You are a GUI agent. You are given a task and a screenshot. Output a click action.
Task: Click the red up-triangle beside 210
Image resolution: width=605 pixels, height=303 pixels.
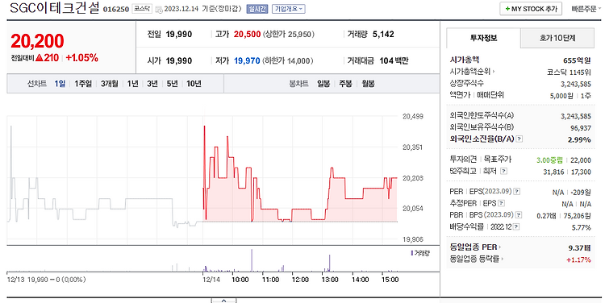pyautogui.click(x=39, y=58)
